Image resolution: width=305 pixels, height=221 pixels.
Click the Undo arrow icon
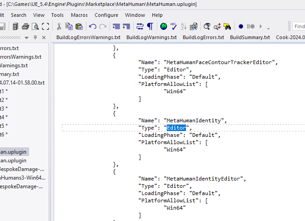pos(93,26)
